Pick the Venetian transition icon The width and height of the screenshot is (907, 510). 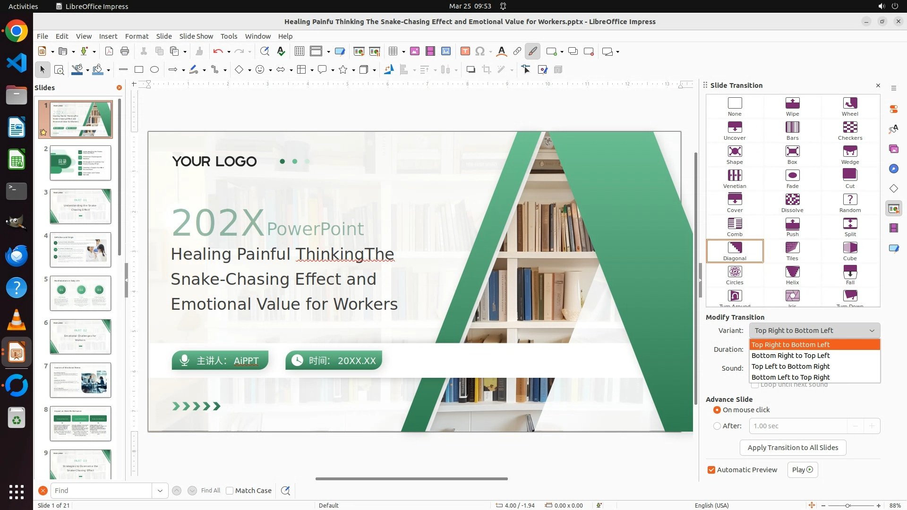click(735, 176)
